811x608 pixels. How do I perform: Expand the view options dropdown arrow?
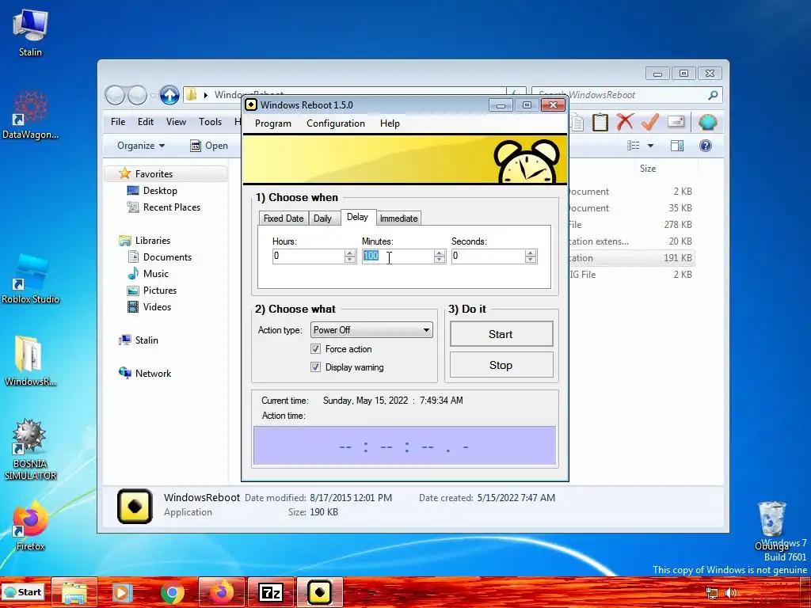coord(651,146)
